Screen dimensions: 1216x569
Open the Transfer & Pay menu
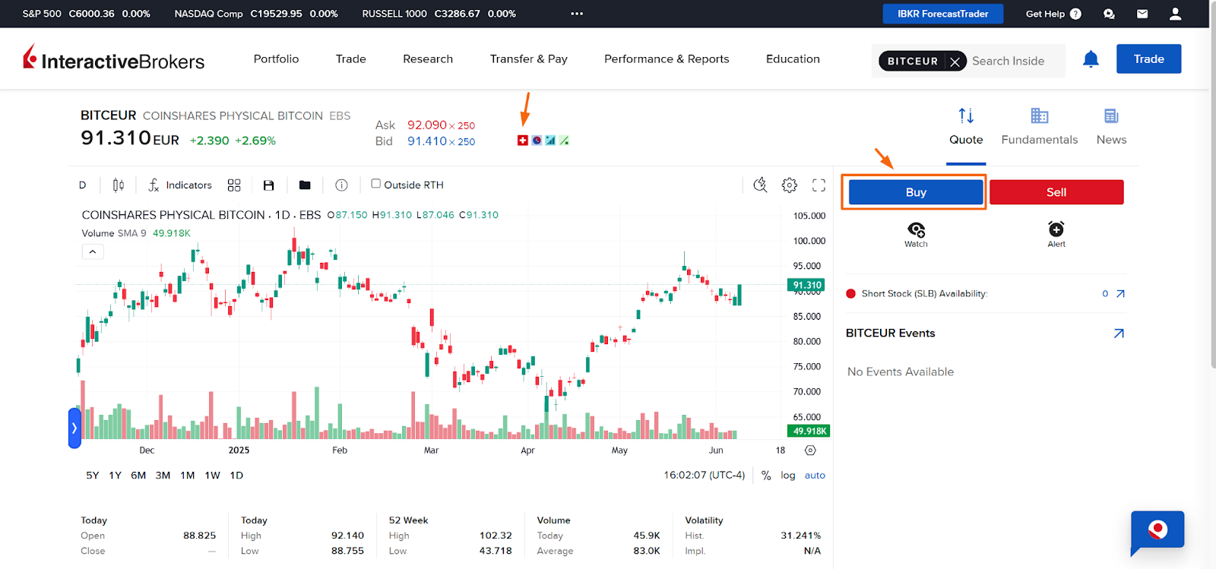coord(529,58)
